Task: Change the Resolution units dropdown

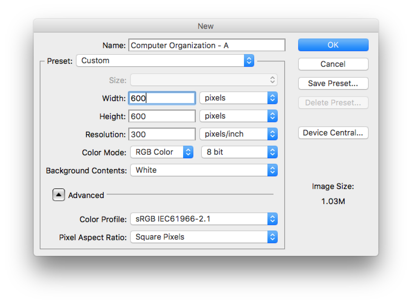Action: 239,134
